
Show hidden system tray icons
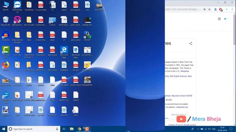pos(198,129)
